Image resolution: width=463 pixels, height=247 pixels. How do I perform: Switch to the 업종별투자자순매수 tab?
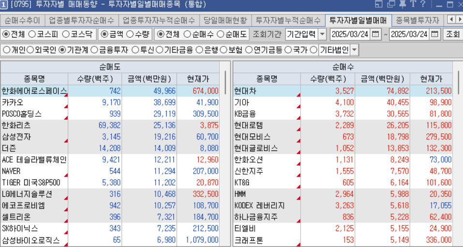point(82,21)
